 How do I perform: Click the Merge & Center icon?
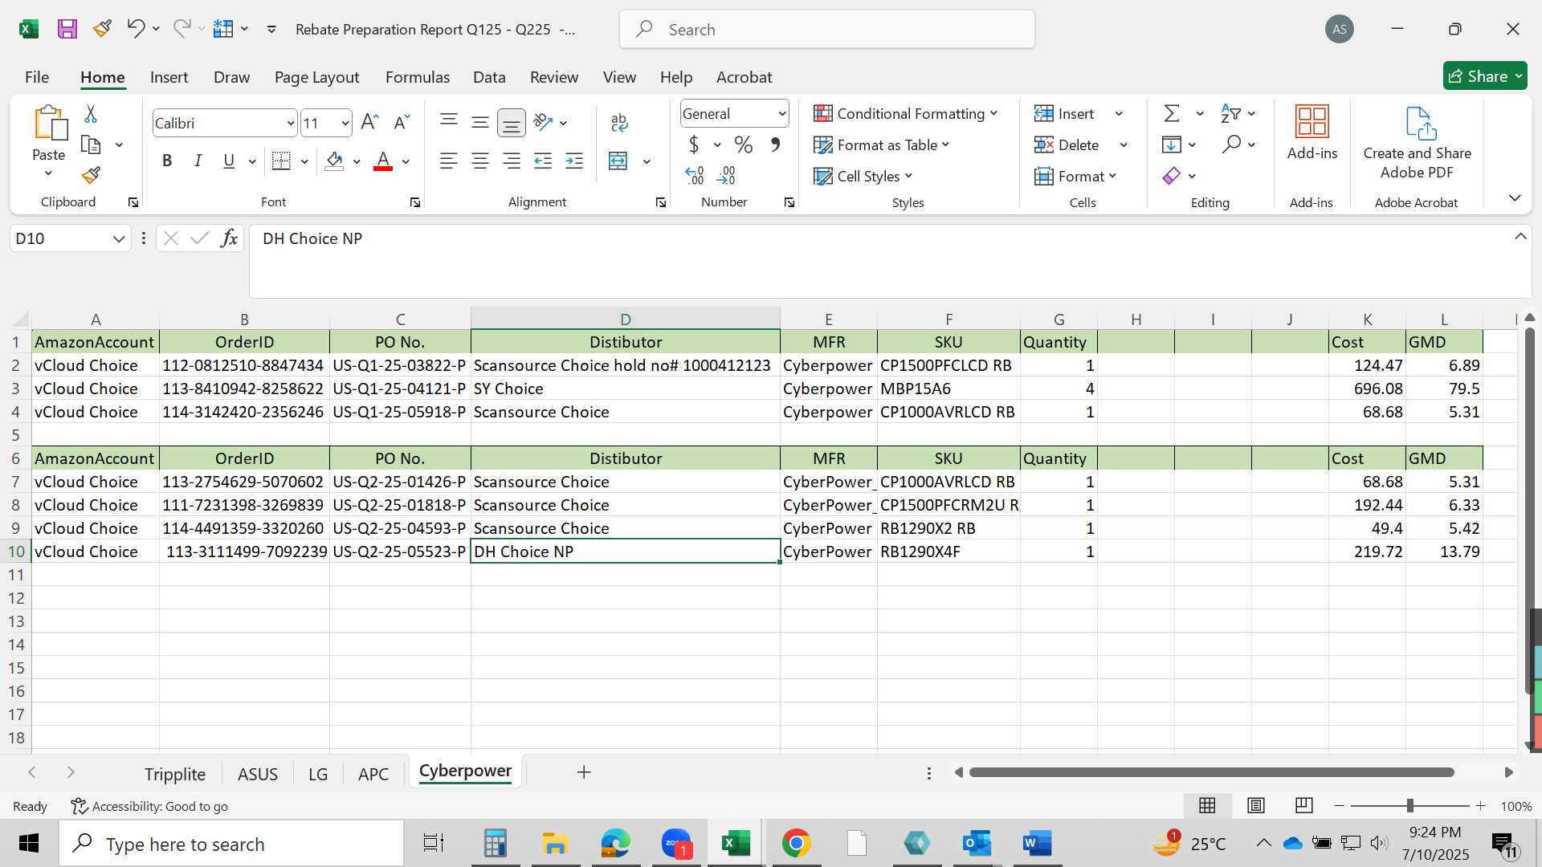pos(618,161)
